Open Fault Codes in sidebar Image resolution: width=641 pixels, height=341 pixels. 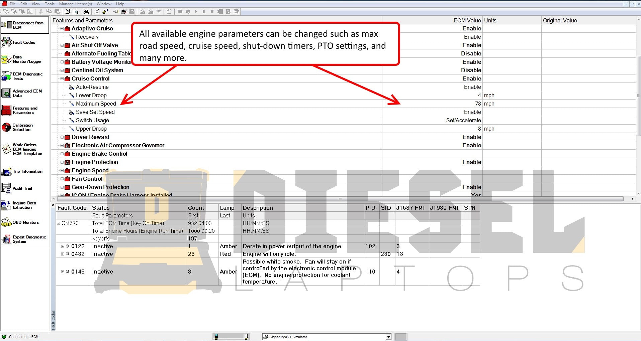23,42
